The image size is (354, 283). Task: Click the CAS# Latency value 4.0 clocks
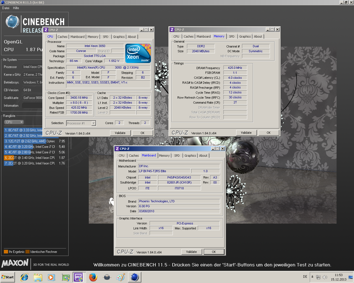point(235,78)
